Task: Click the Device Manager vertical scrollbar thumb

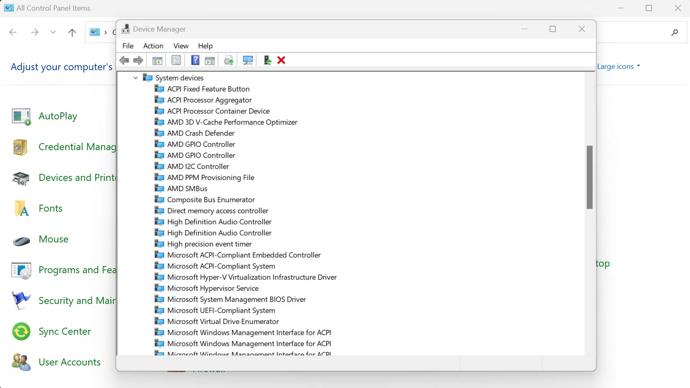Action: click(590, 177)
